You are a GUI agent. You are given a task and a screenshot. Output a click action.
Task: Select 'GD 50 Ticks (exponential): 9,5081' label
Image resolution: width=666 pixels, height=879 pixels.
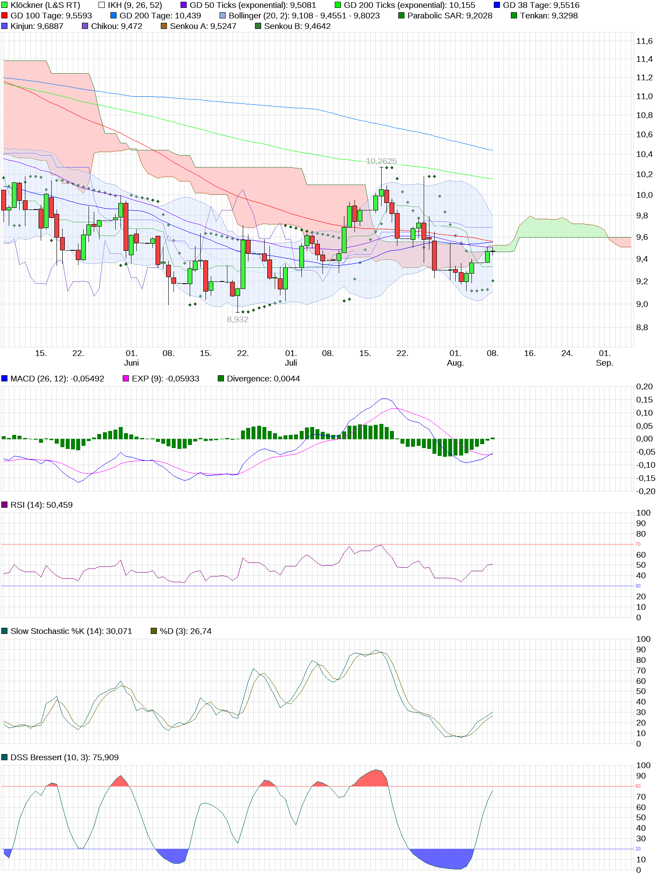(253, 5)
